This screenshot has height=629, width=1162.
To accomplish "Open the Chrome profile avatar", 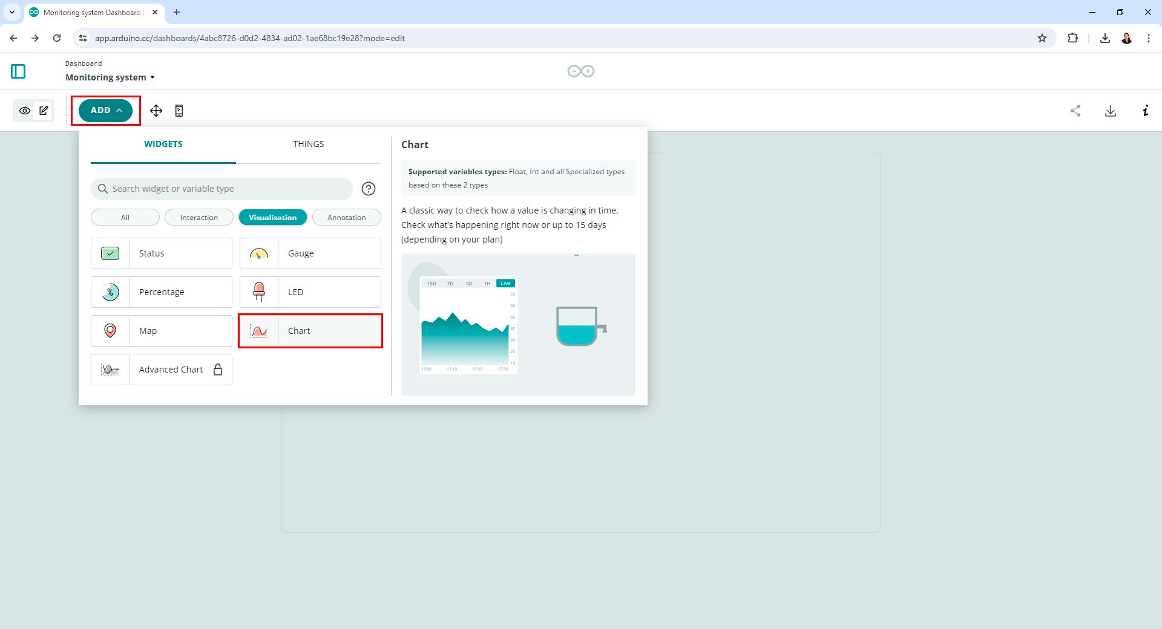I will point(1127,38).
